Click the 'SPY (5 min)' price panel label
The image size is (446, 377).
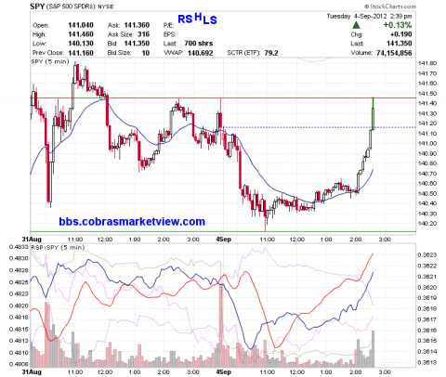pos(50,61)
